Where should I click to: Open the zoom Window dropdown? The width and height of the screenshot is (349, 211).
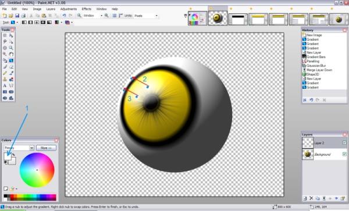pos(93,16)
